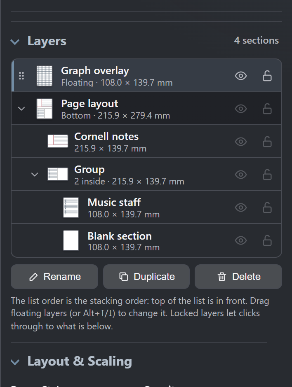Click the Music staff thumbnail
292x387 pixels.
[x=71, y=207]
